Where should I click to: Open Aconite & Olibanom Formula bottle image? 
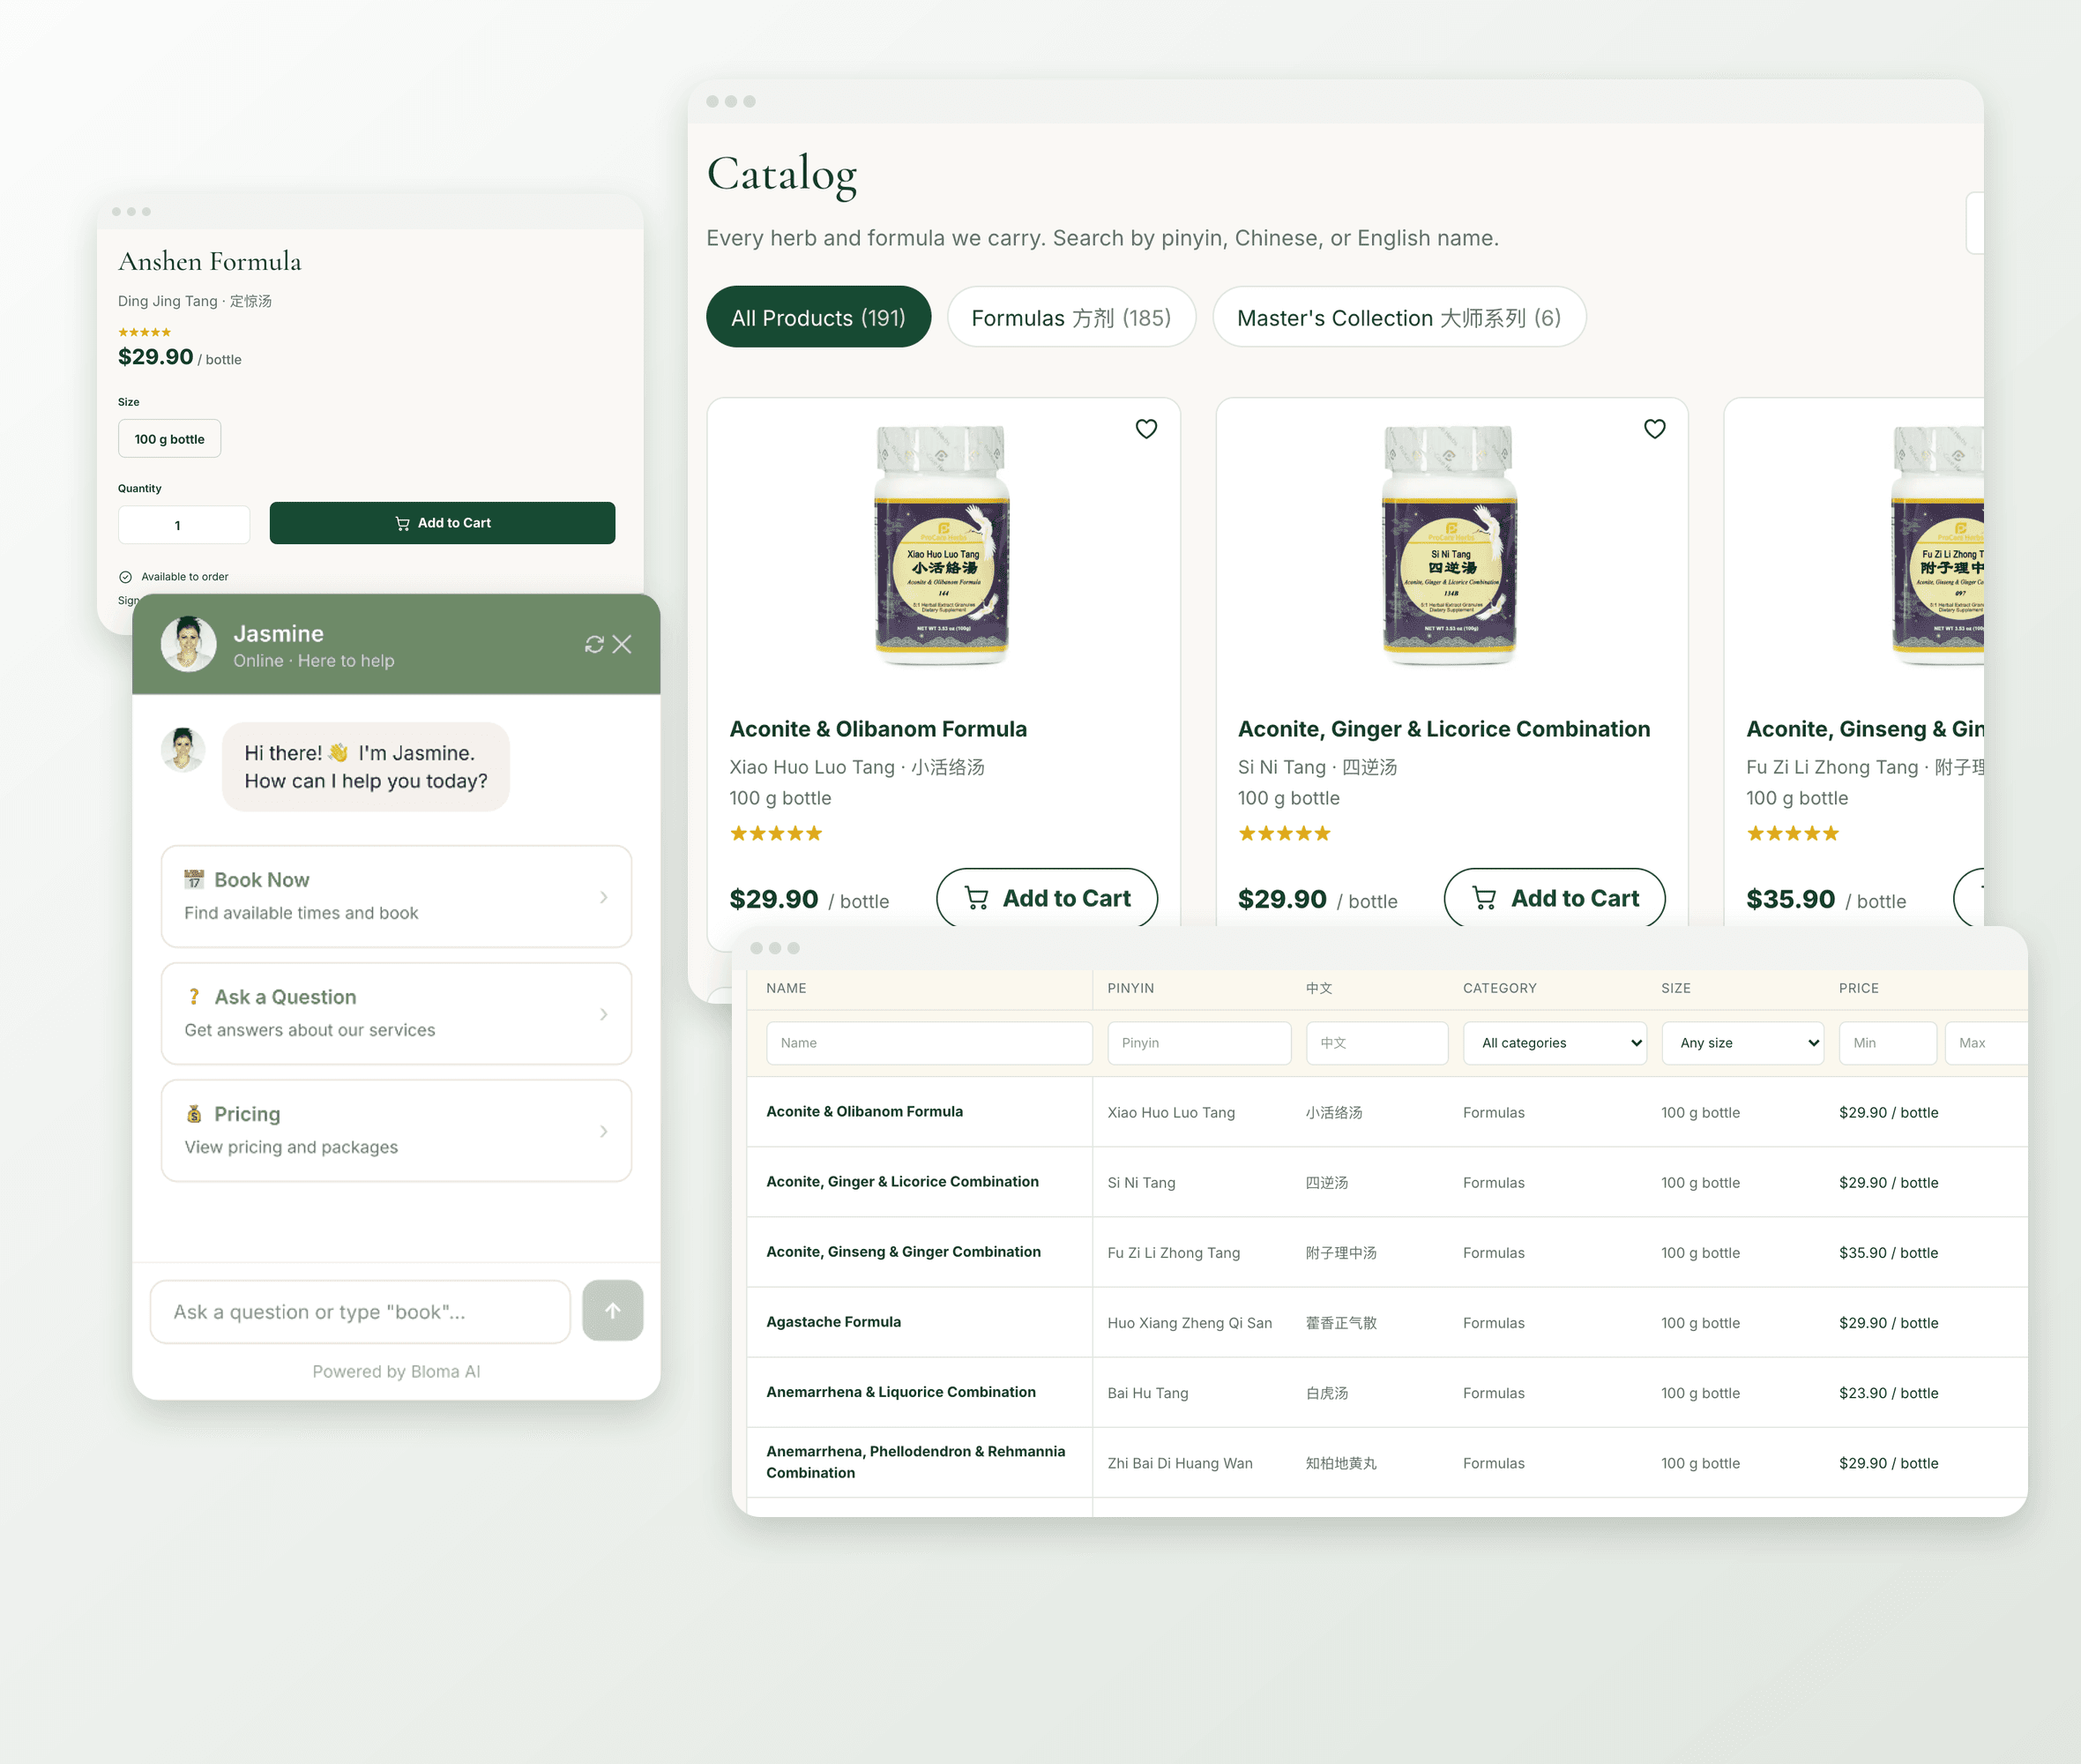tap(943, 545)
